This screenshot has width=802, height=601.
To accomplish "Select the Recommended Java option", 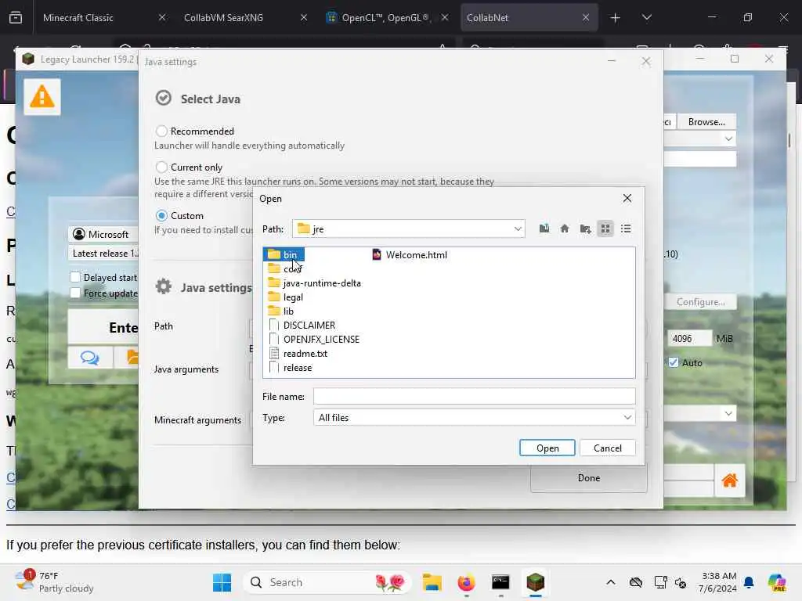I will click(x=161, y=131).
